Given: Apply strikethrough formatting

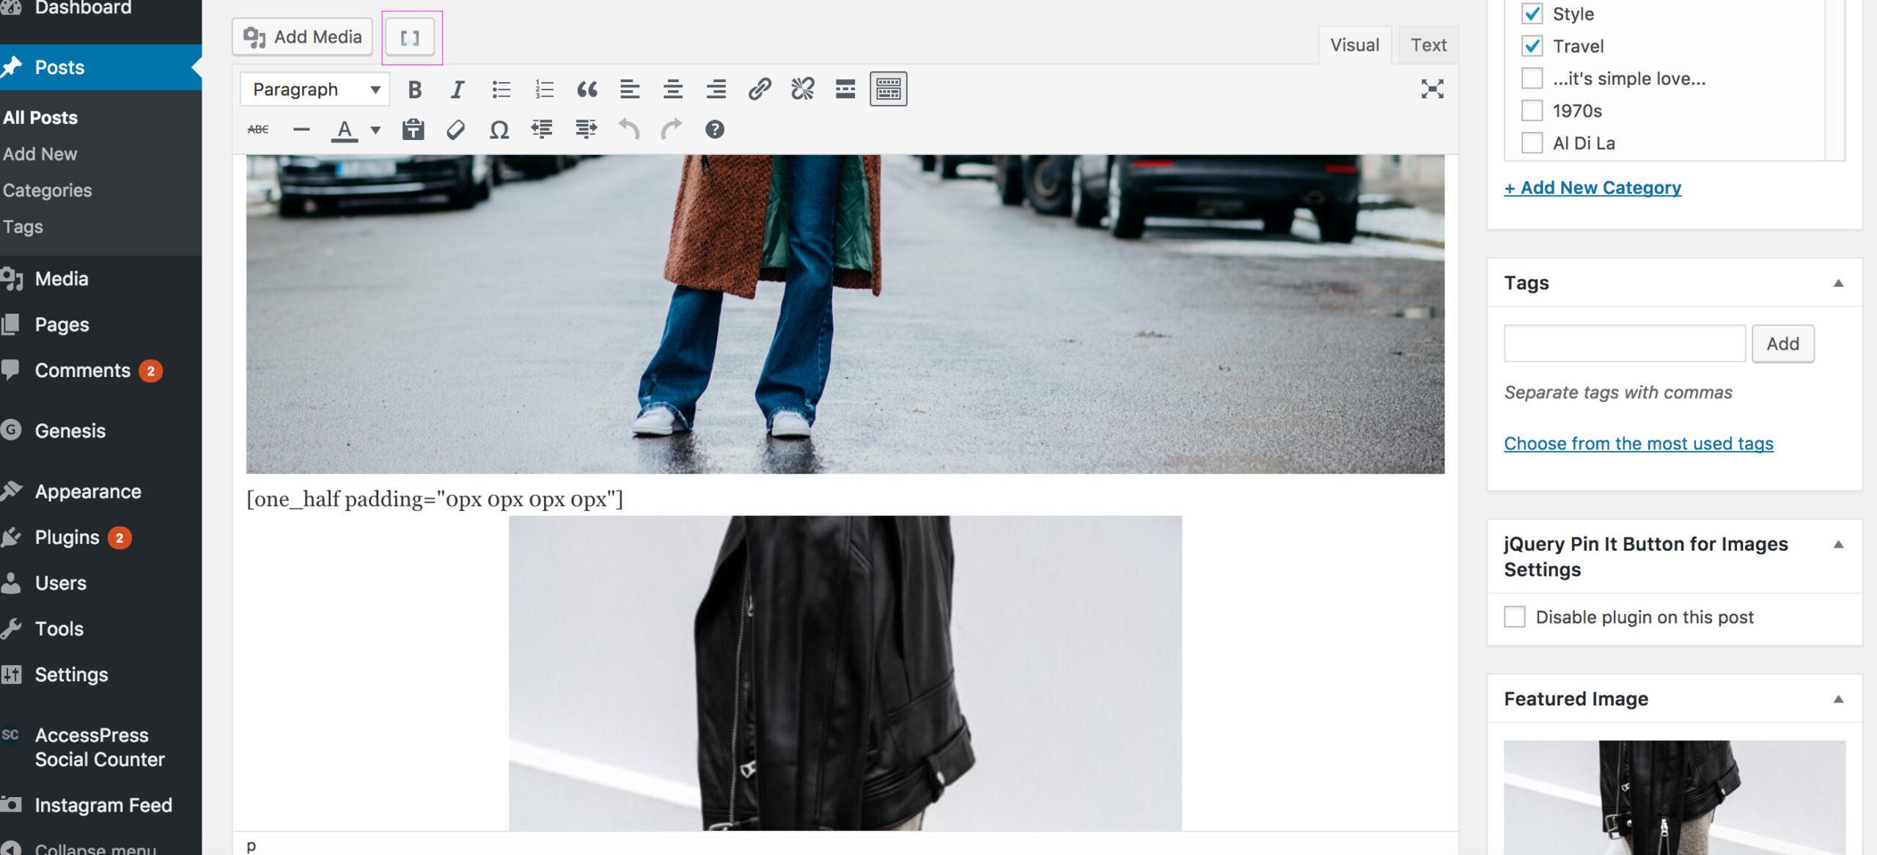Looking at the screenshot, I should [258, 130].
